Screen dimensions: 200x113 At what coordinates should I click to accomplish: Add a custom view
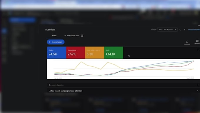pos(71,36)
